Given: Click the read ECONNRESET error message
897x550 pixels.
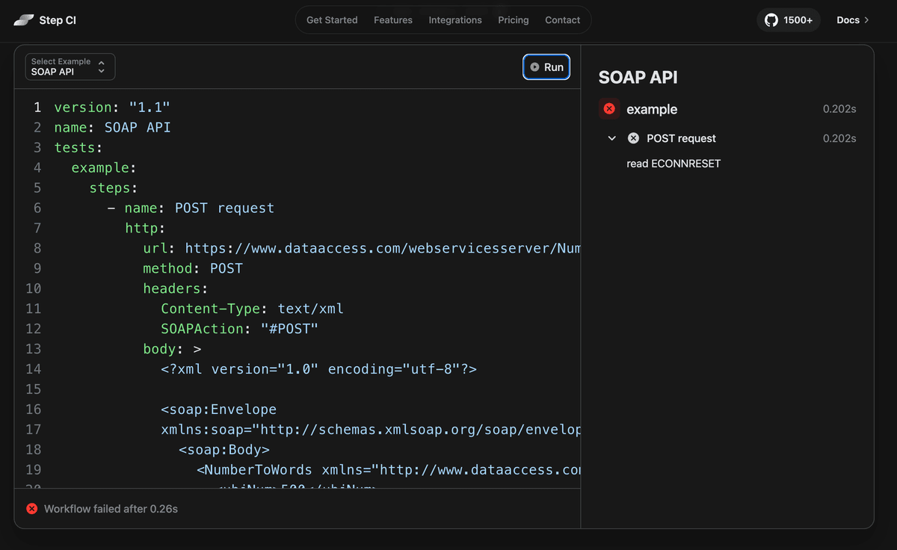Looking at the screenshot, I should [x=673, y=164].
